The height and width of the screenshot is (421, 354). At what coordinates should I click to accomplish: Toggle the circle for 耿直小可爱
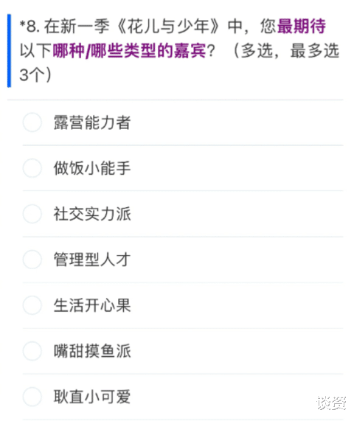(x=32, y=396)
